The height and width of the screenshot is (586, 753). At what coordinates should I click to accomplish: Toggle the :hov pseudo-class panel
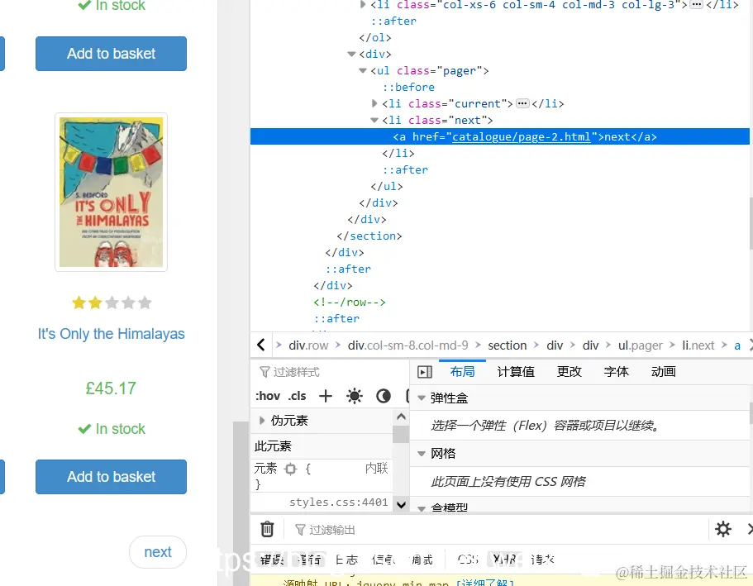point(266,395)
